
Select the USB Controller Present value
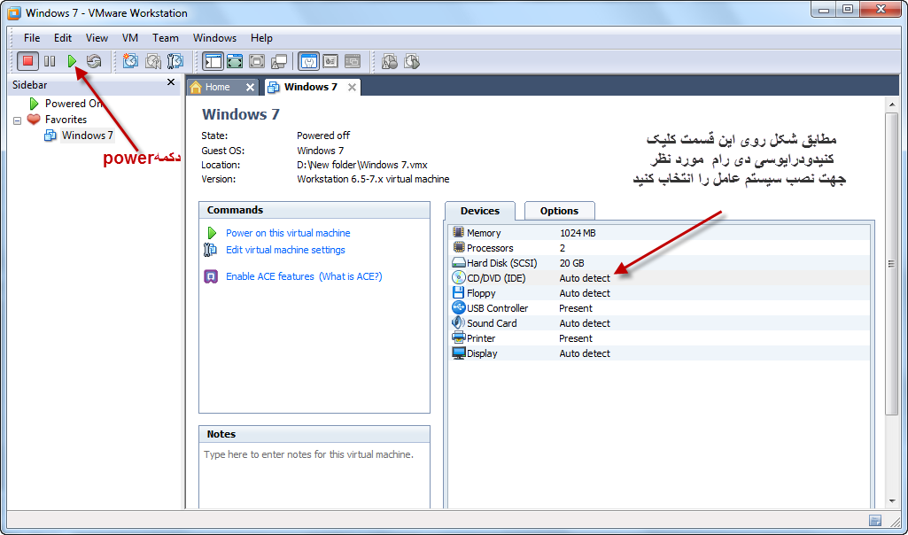tap(576, 308)
